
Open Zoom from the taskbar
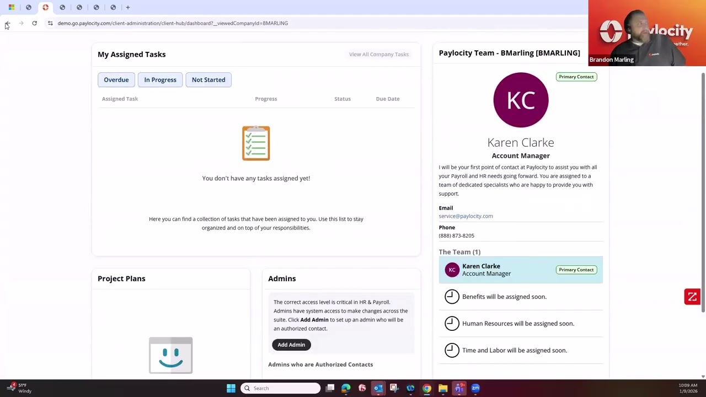coord(475,388)
